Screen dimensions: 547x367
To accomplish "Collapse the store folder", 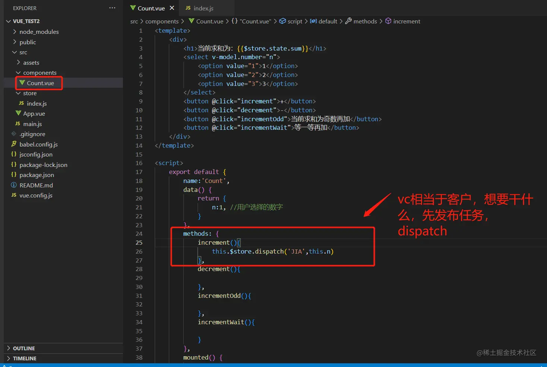I will click(x=18, y=93).
